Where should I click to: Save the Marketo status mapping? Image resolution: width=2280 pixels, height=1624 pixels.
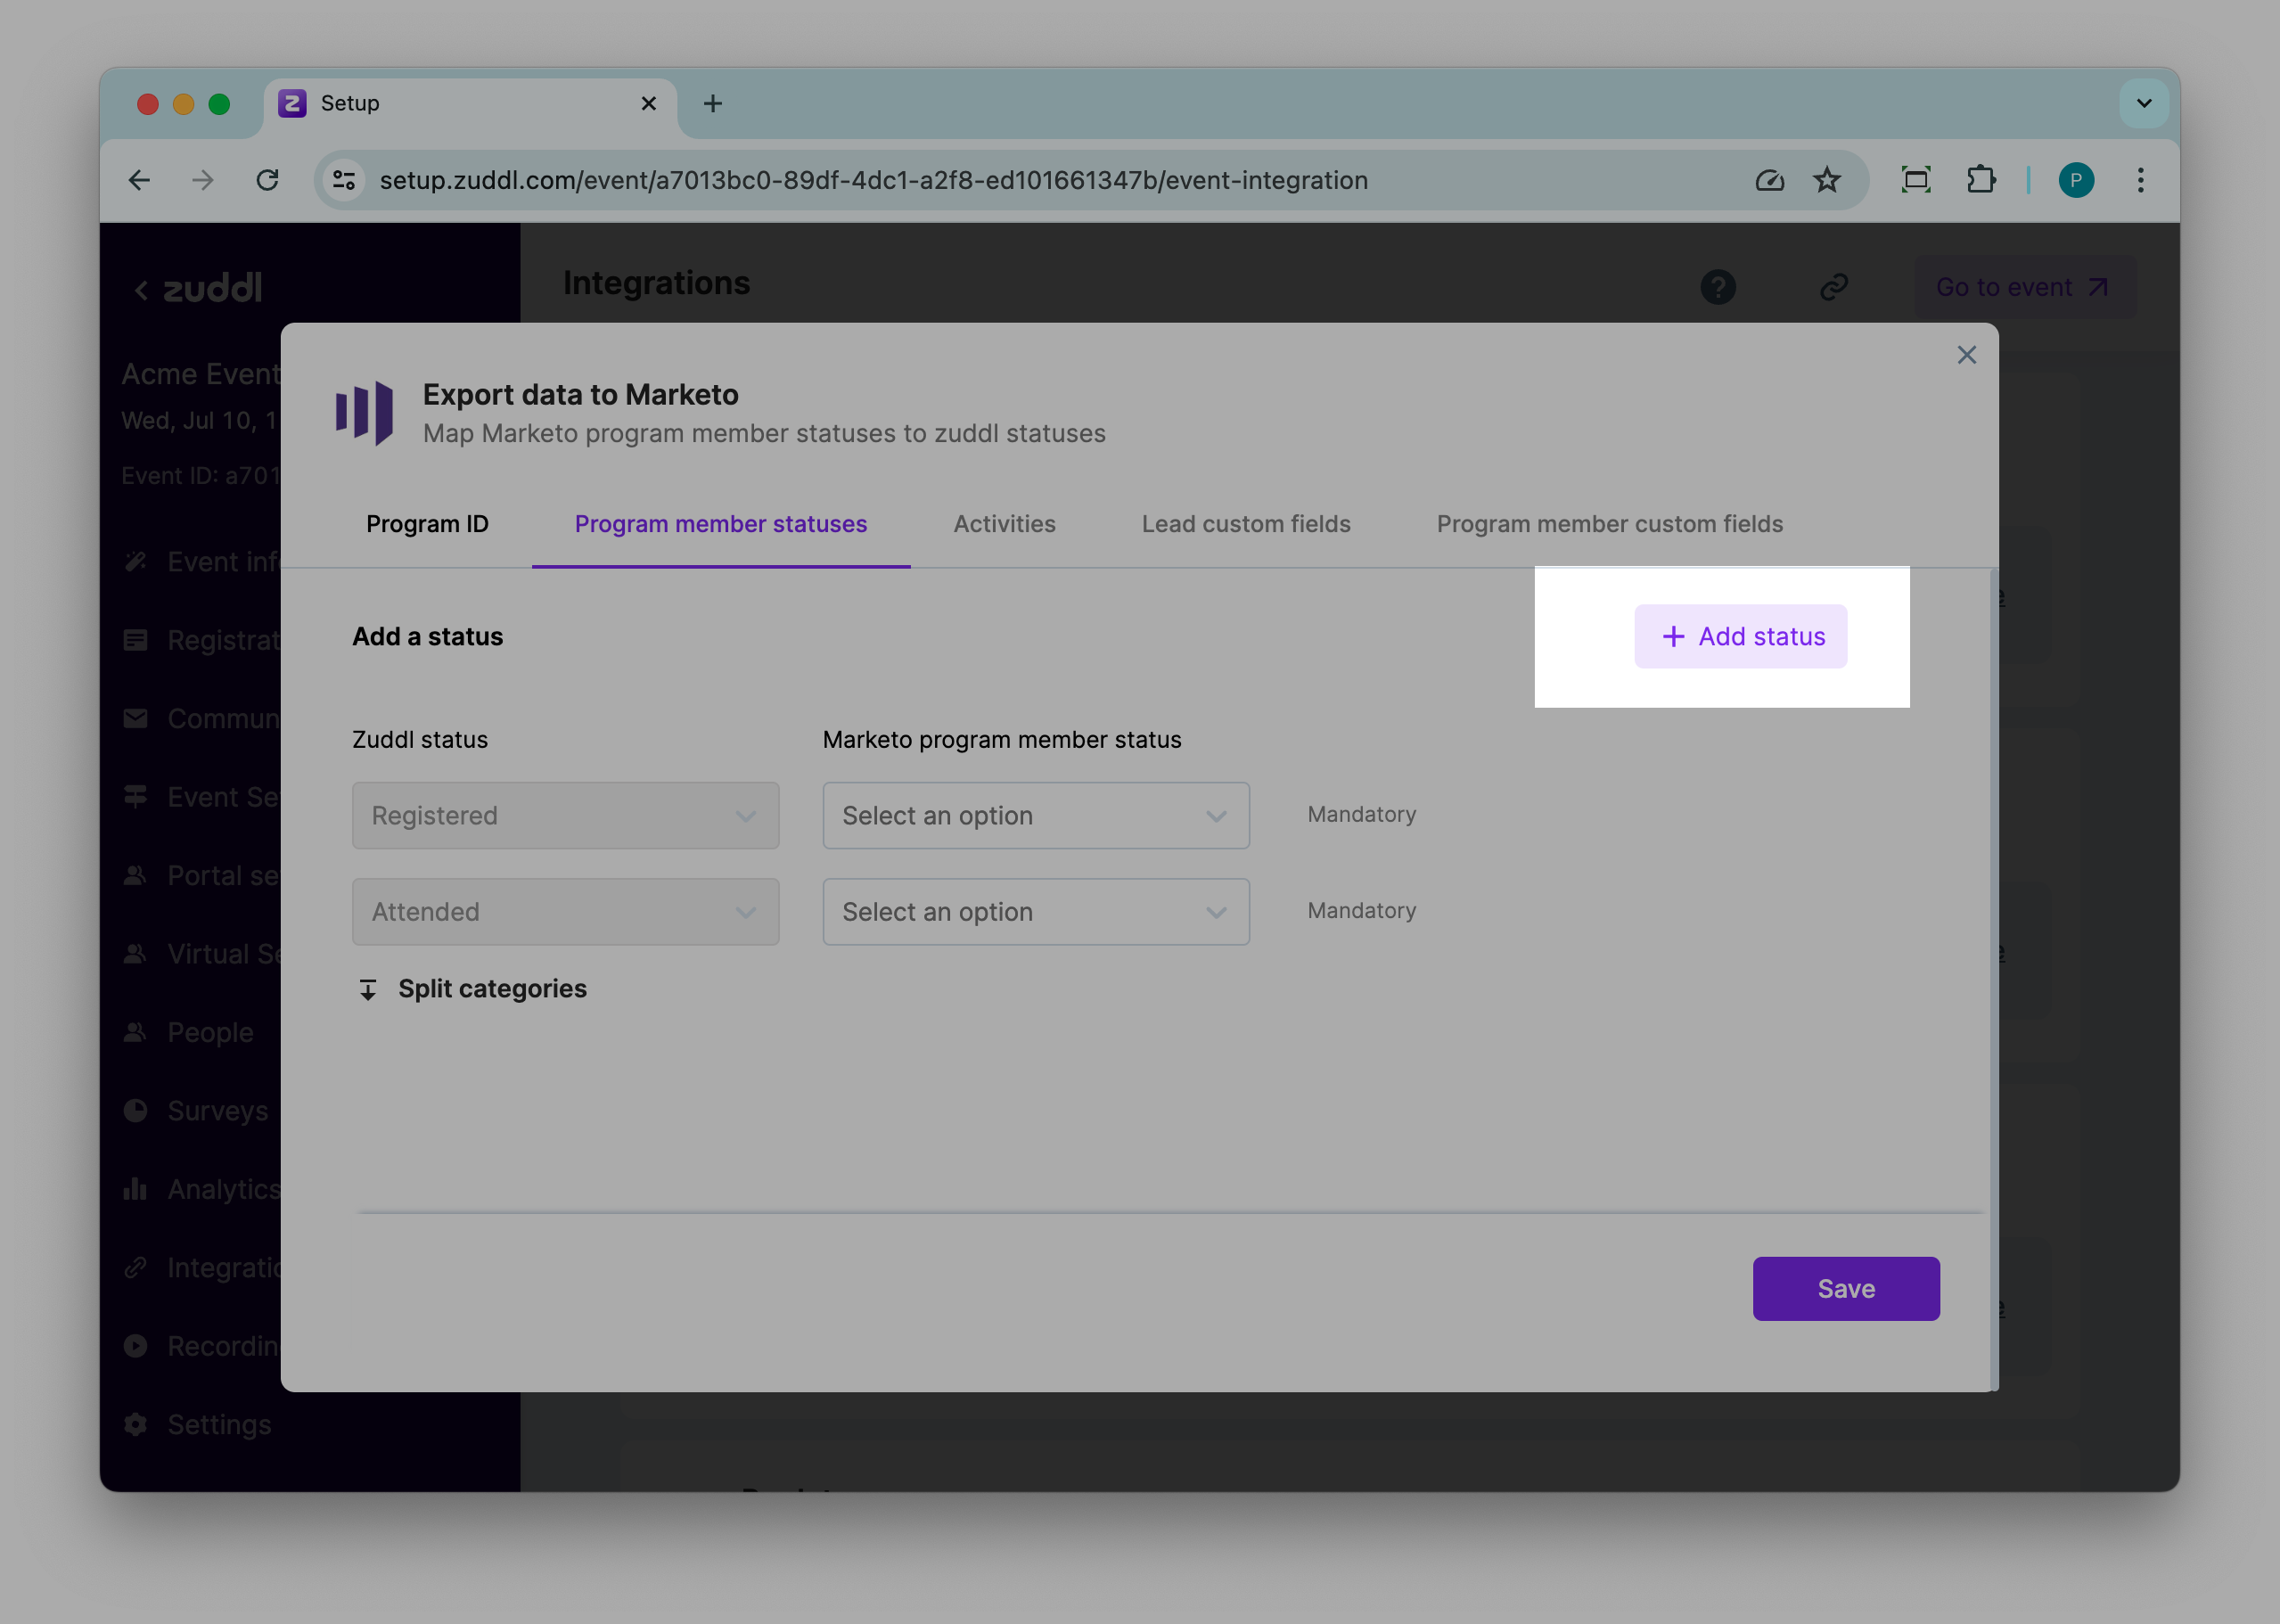[1845, 1288]
